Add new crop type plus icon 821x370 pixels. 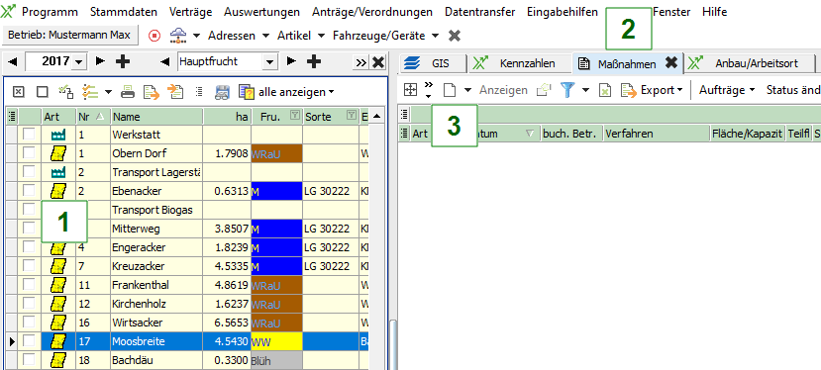[314, 61]
